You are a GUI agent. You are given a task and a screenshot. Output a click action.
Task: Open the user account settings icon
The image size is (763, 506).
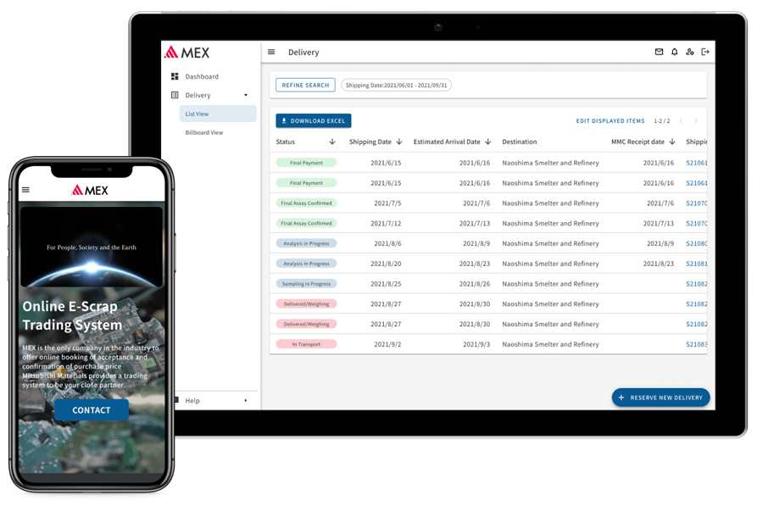[x=690, y=52]
